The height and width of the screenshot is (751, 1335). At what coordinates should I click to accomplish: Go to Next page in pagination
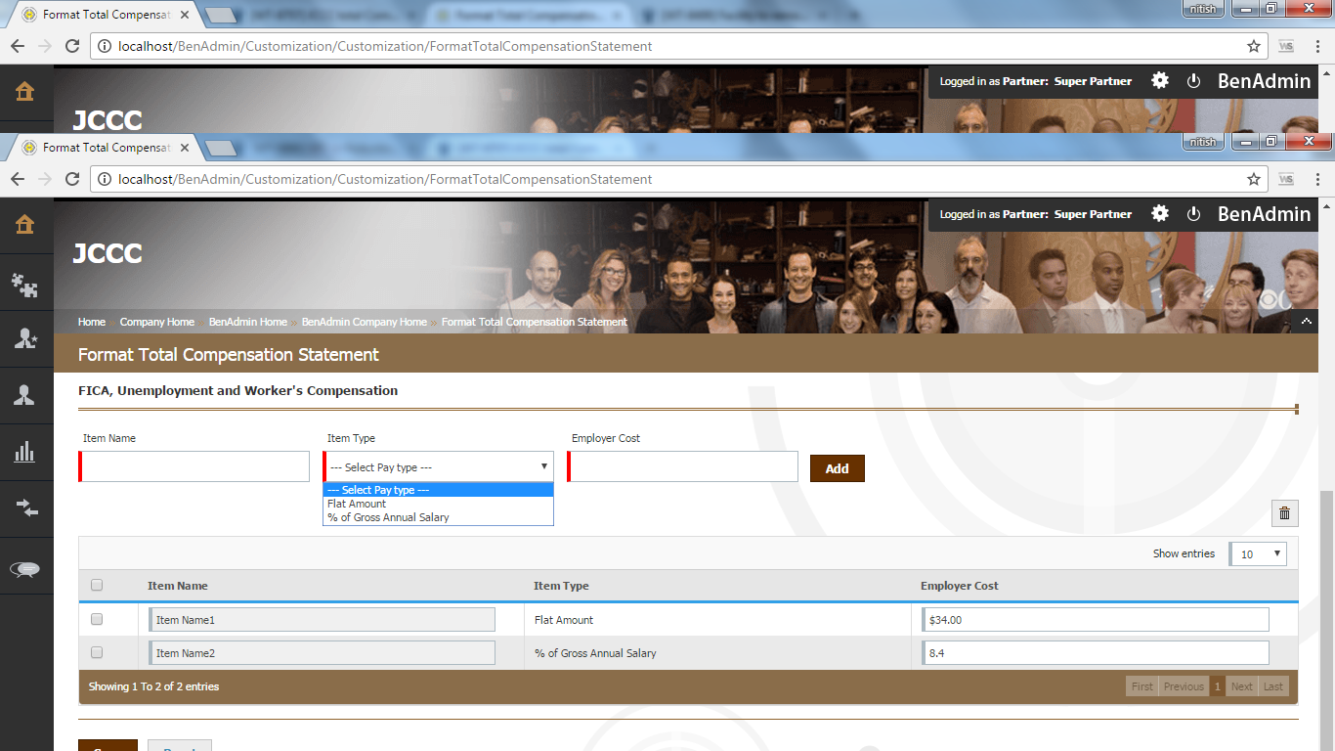(x=1242, y=686)
